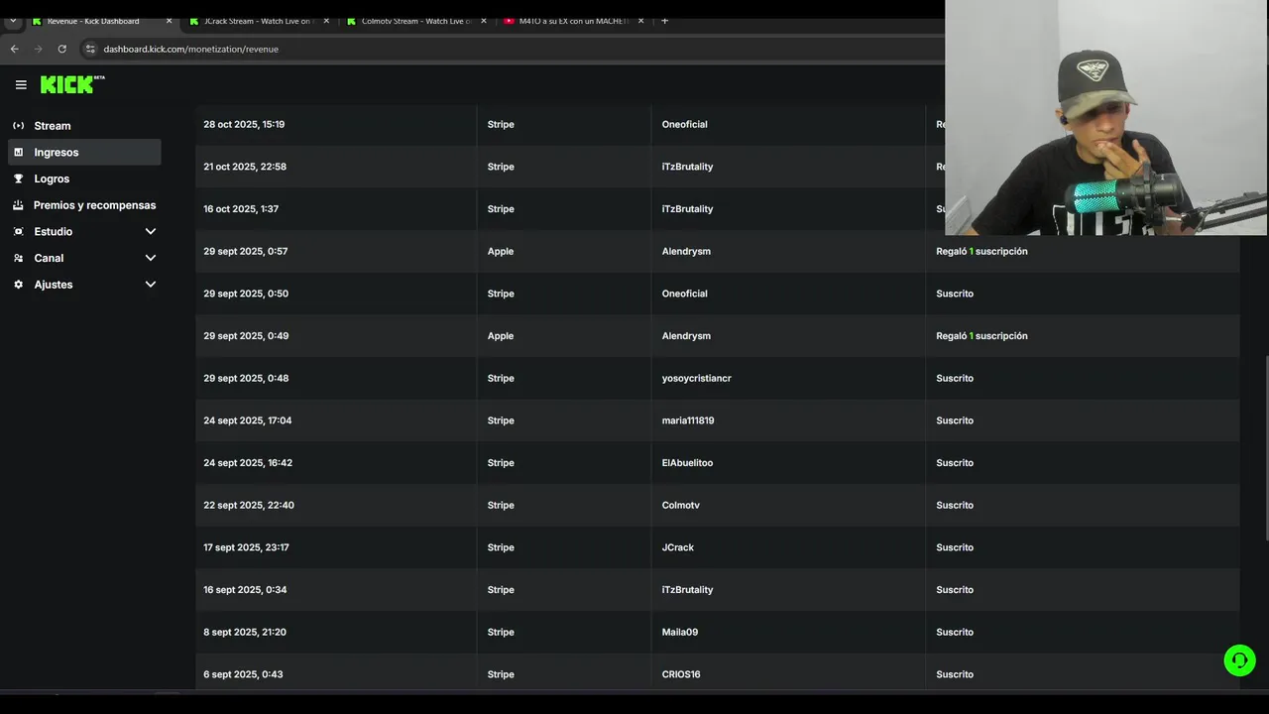Viewport: 1269px width, 714px height.
Task: Open Stream in the sidebar
Action: (84, 126)
